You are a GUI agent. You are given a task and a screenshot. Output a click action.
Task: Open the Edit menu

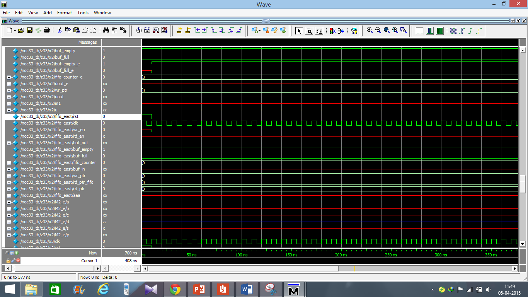[19, 13]
